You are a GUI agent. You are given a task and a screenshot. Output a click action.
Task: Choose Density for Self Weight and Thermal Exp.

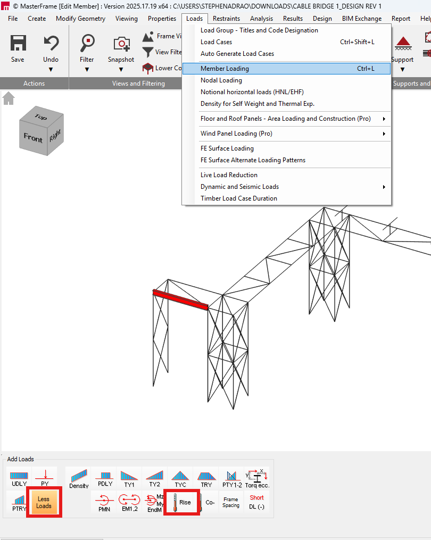(x=286, y=104)
